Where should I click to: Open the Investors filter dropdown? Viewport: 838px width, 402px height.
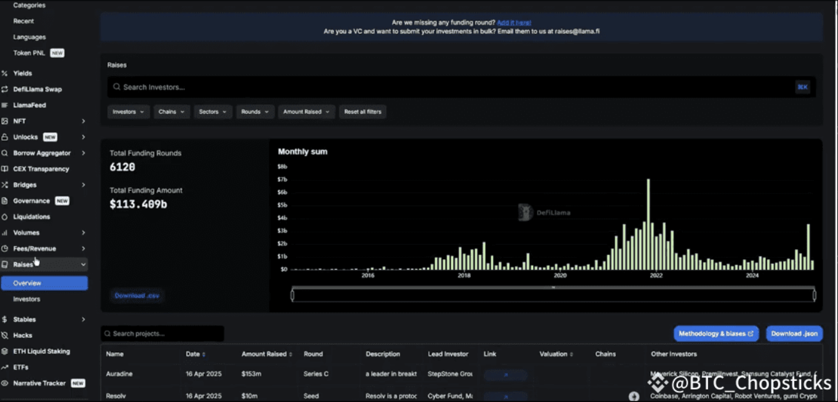pyautogui.click(x=129, y=112)
